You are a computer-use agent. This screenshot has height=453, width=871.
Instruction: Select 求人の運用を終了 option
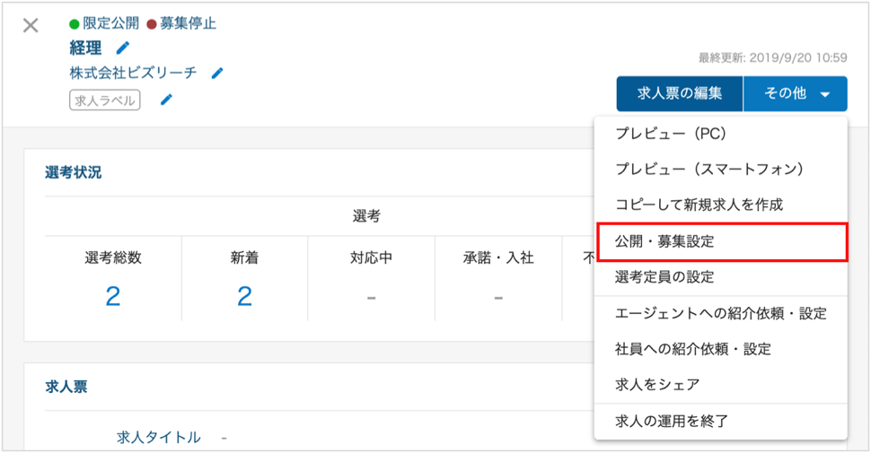click(720, 422)
